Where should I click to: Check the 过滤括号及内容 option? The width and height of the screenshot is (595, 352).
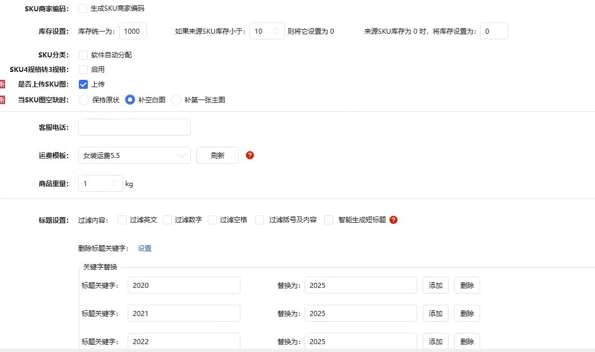tap(260, 220)
